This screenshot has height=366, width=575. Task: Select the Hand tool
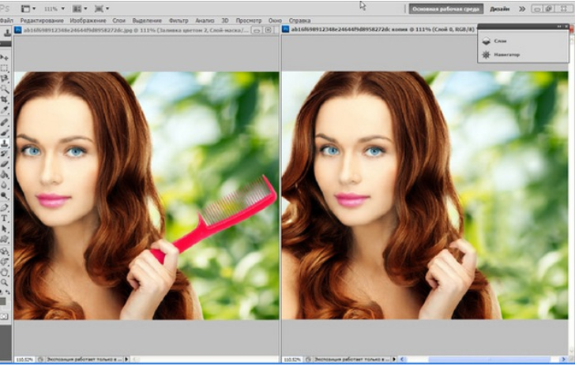pos(5,273)
